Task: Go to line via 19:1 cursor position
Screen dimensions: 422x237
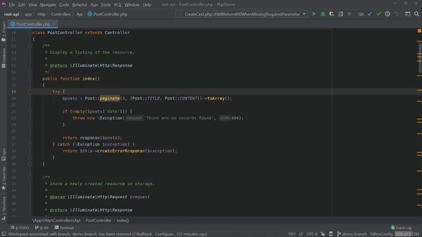Action: click(291, 234)
